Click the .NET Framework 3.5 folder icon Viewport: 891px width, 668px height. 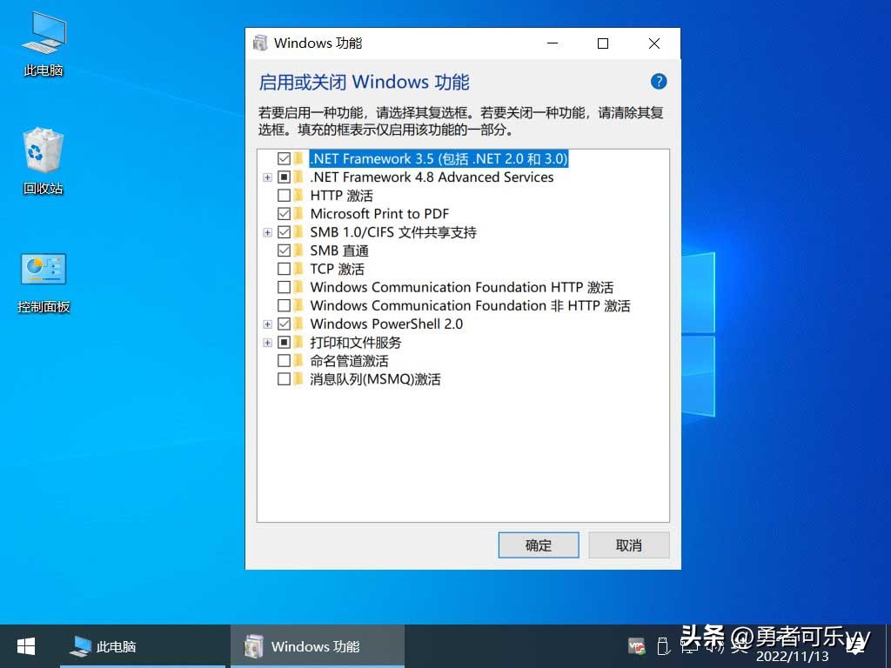click(298, 158)
